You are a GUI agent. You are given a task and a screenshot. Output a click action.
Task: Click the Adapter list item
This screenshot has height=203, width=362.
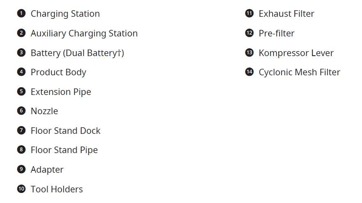(x=47, y=169)
